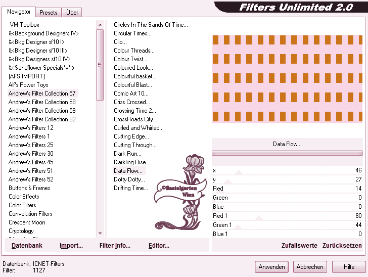
Task: Click the category list scroll-up arrow
Action: (100, 25)
